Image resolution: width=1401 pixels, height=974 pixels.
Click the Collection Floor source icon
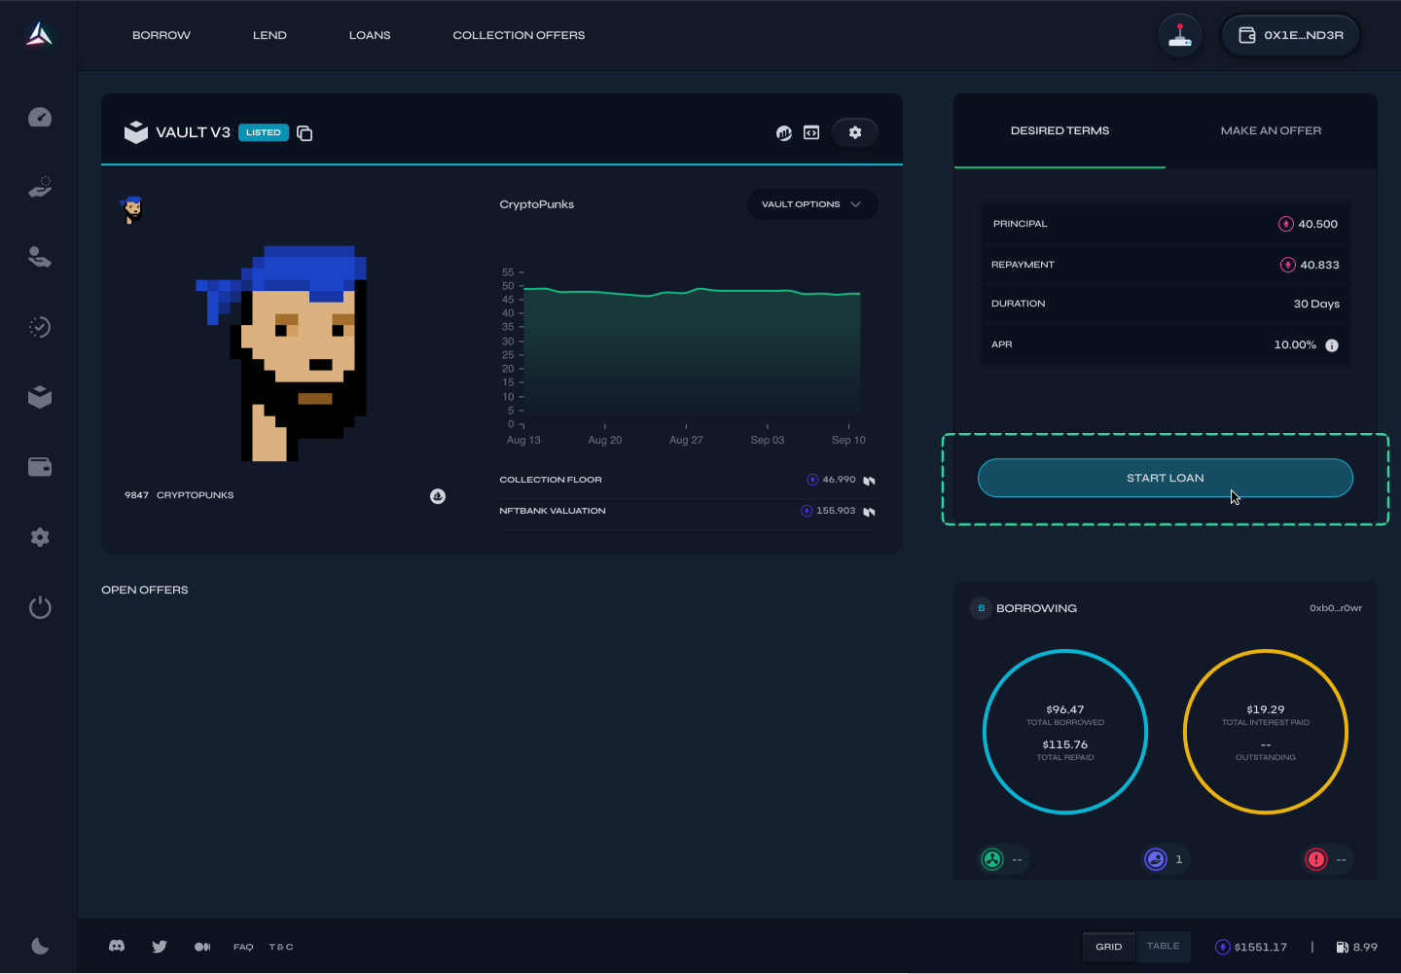[x=869, y=481]
